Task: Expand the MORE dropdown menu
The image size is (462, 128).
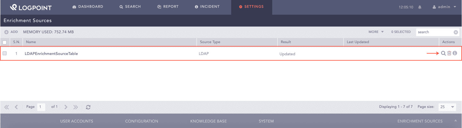Action: (376, 32)
